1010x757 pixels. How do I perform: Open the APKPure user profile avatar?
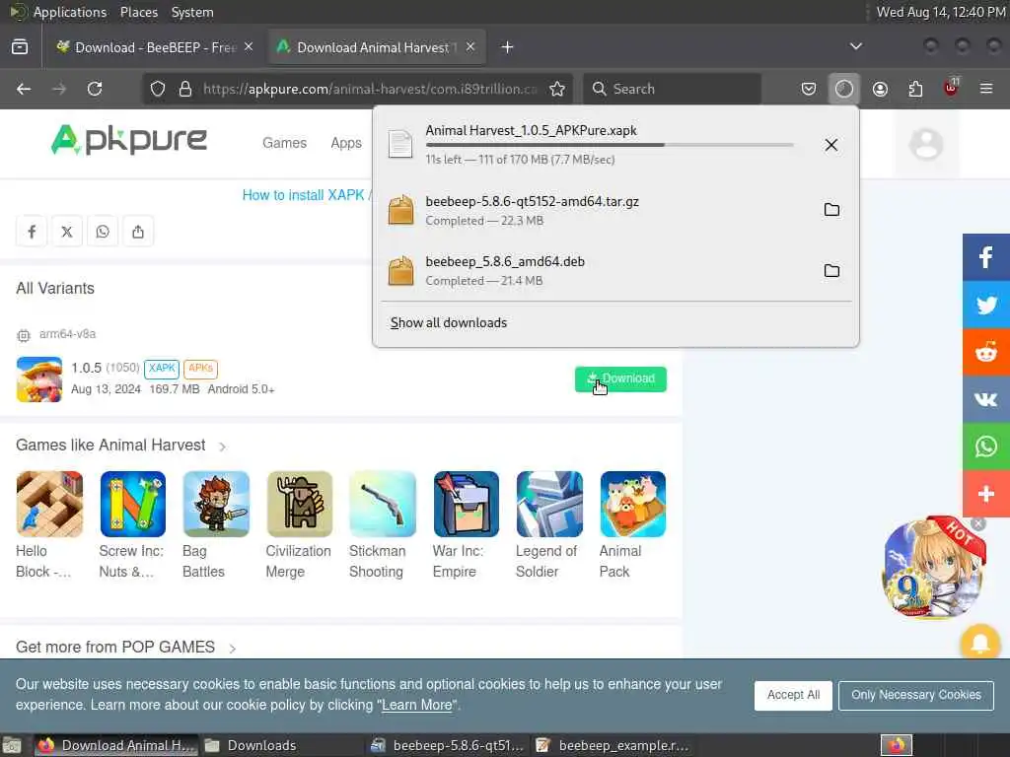(x=925, y=144)
